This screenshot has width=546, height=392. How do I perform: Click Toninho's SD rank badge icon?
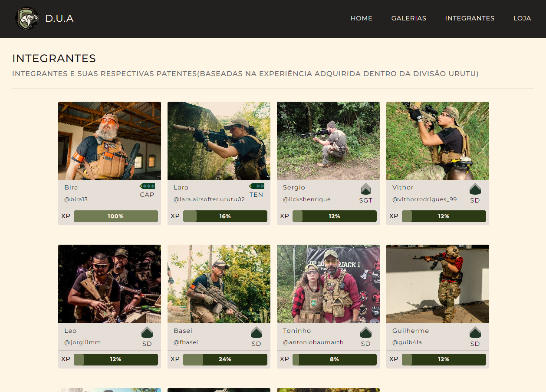[x=366, y=332]
